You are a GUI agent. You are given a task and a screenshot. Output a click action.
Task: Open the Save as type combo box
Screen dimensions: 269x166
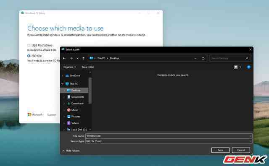[169, 141]
